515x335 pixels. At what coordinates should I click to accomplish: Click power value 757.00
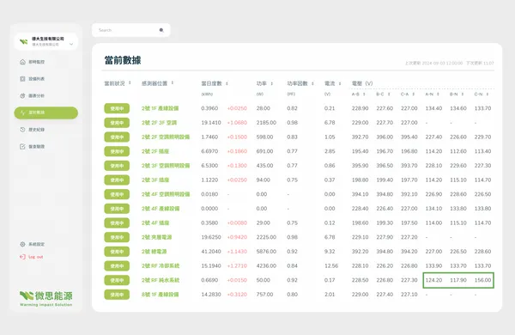(x=264, y=295)
